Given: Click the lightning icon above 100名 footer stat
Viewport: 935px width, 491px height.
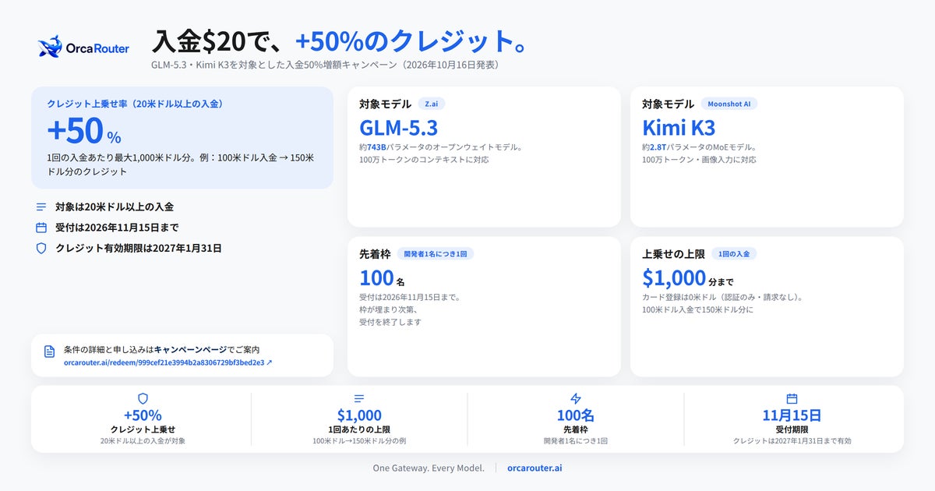Looking at the screenshot, I should click(576, 398).
